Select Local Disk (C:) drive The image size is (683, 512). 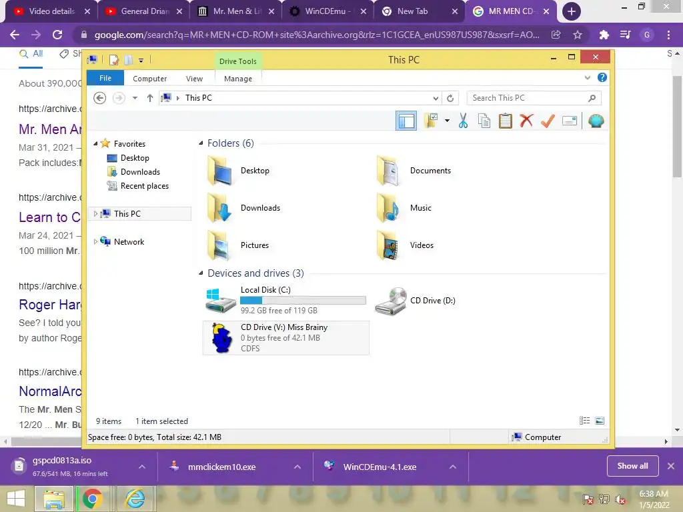click(x=285, y=300)
